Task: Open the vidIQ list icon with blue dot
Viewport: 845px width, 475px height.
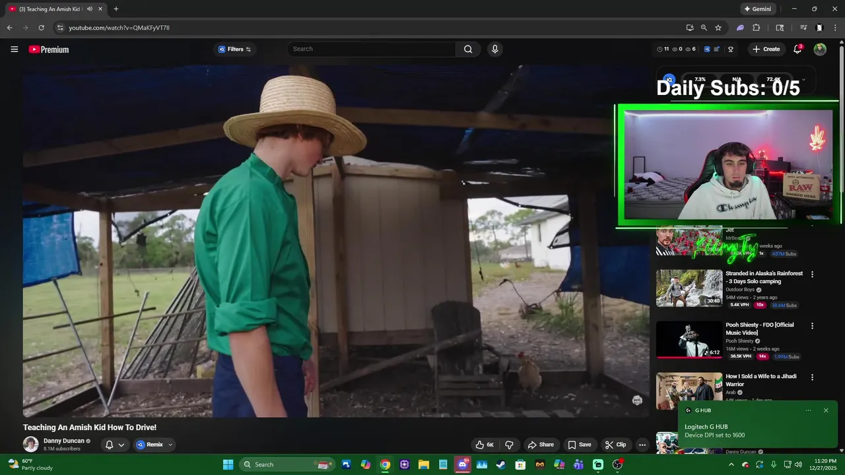Action: pos(717,49)
